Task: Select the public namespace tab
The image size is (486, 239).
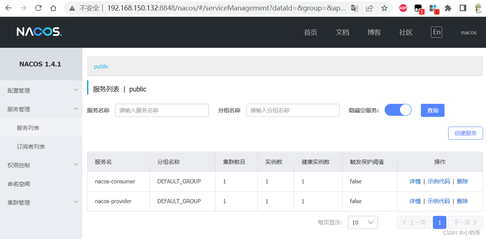Action: coord(101,66)
